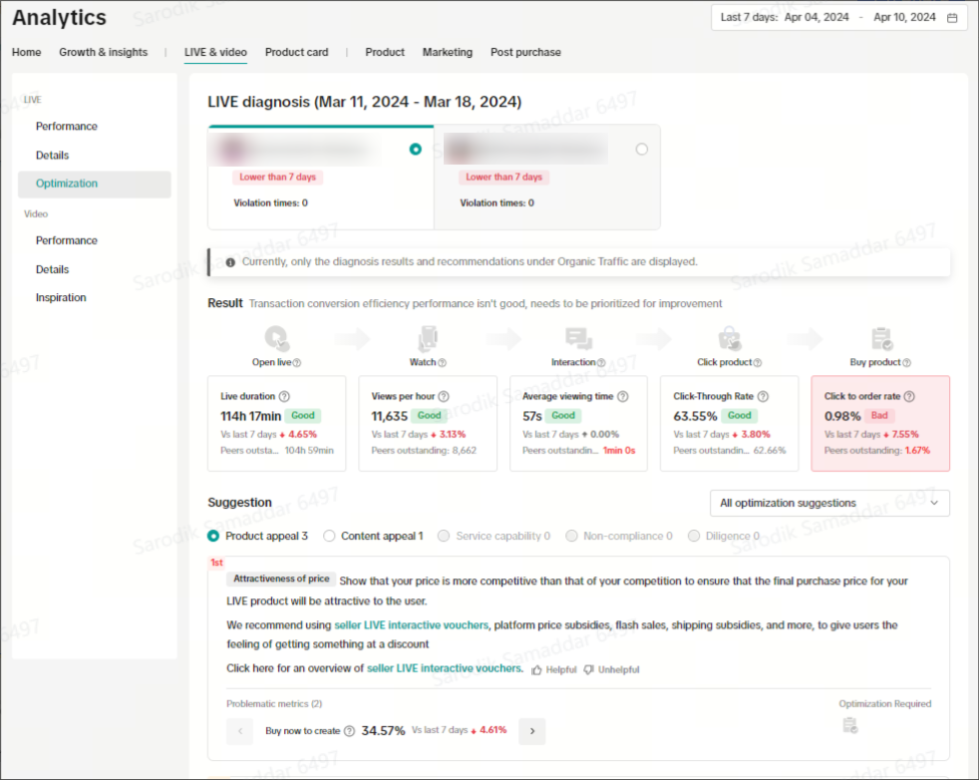Open the All optimization suggestions dropdown
The image size is (979, 780).
pyautogui.click(x=828, y=503)
